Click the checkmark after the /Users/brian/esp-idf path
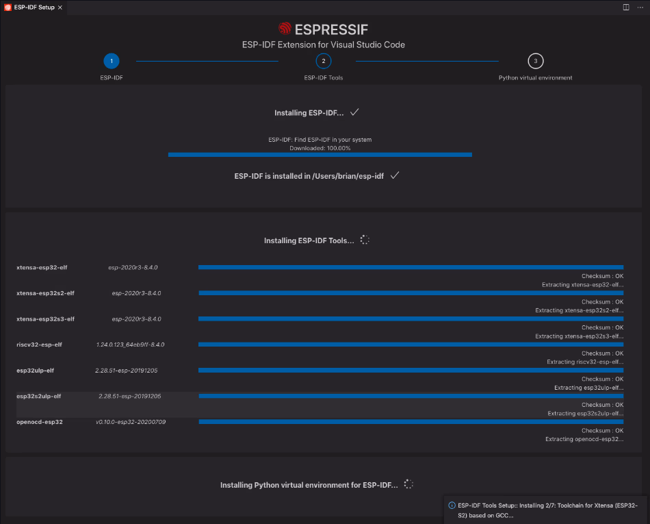 click(395, 175)
